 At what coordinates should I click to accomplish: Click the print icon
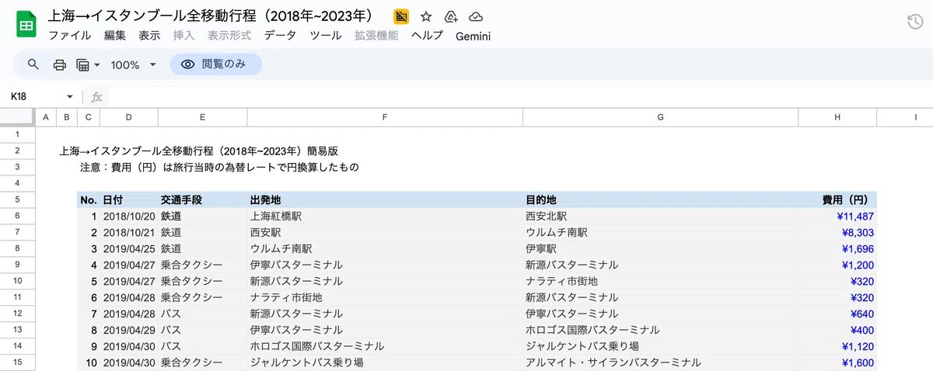pyautogui.click(x=59, y=64)
